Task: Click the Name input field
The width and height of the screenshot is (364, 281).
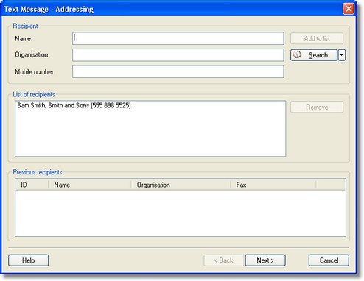Action: (178, 38)
